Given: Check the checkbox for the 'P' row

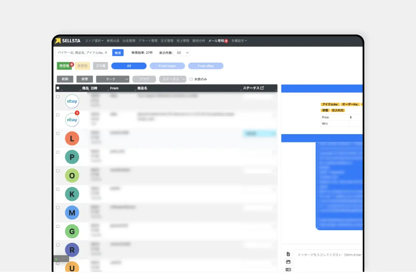Looking at the screenshot, I should [x=58, y=152].
